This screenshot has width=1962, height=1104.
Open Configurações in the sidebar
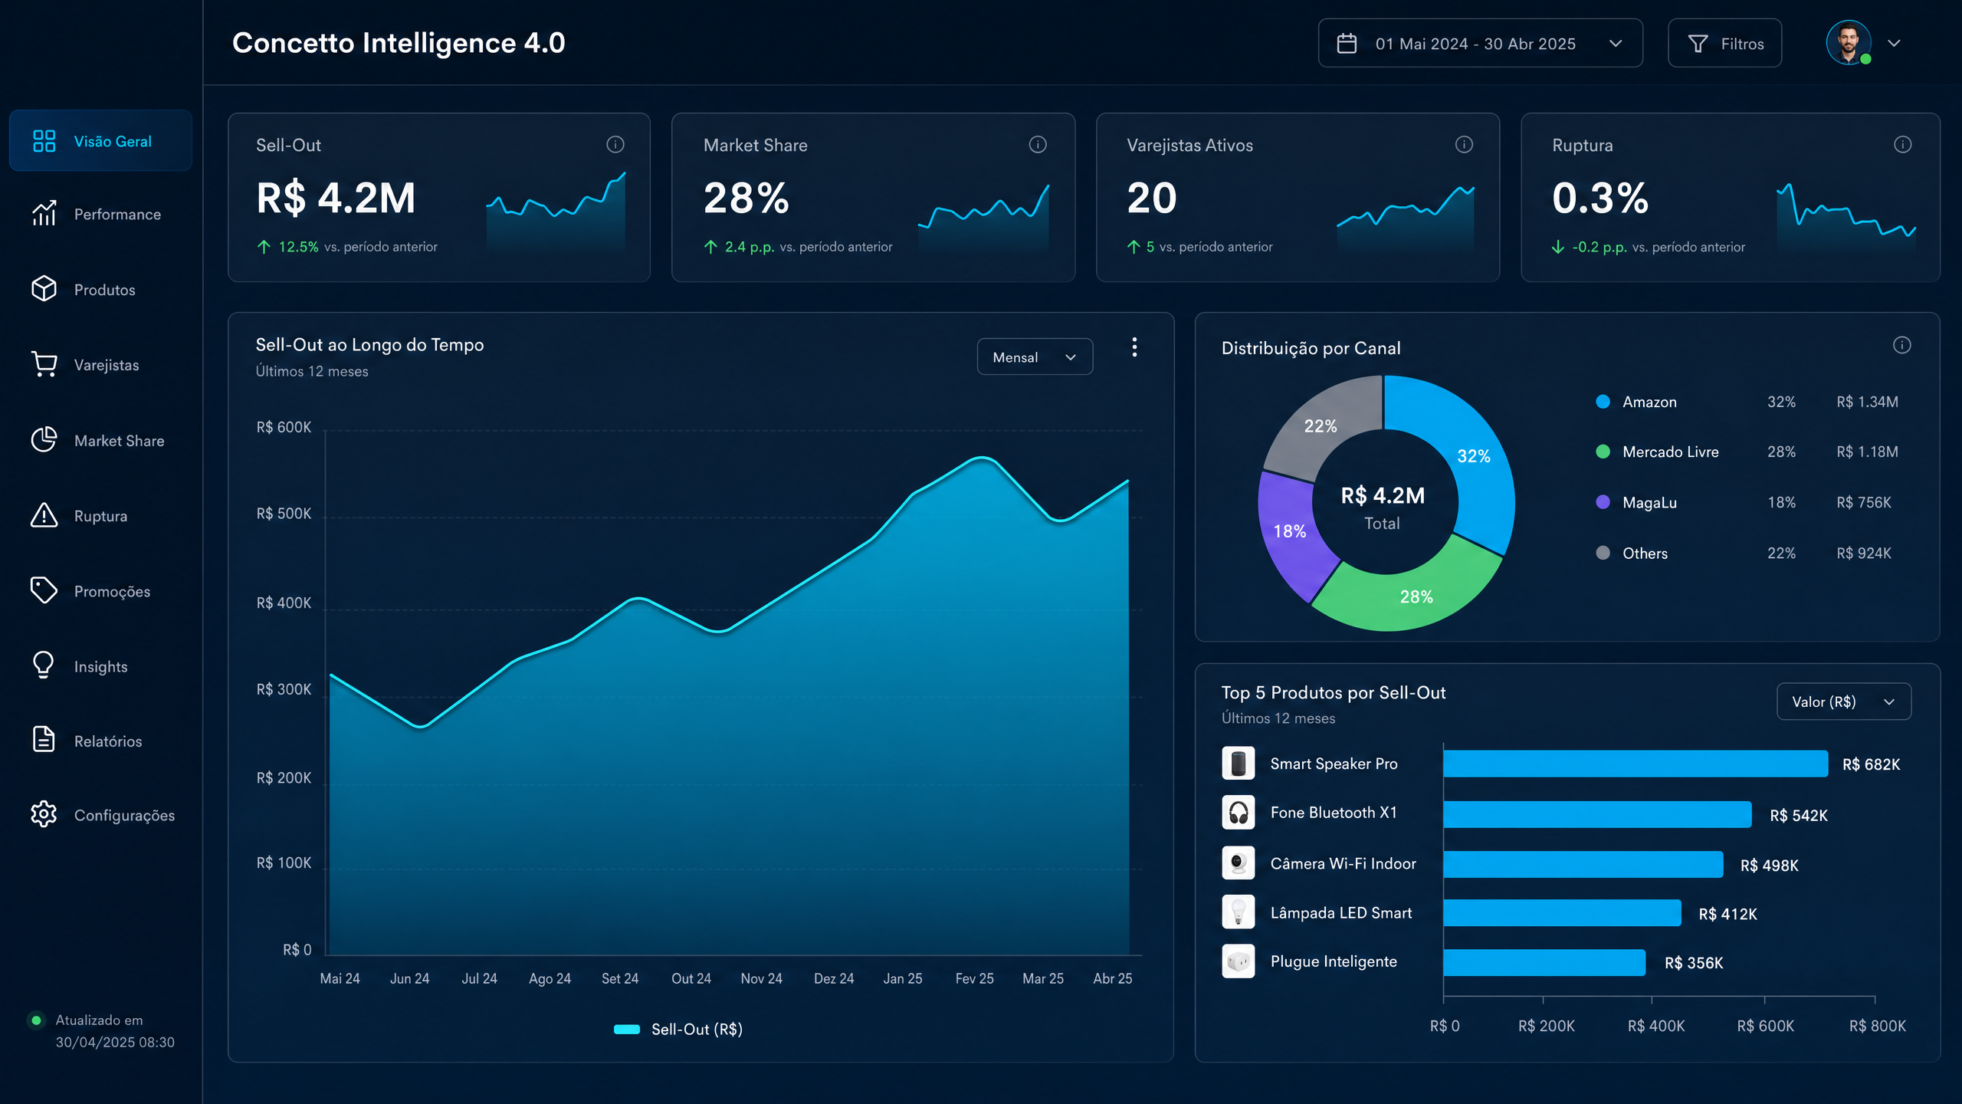tap(100, 815)
